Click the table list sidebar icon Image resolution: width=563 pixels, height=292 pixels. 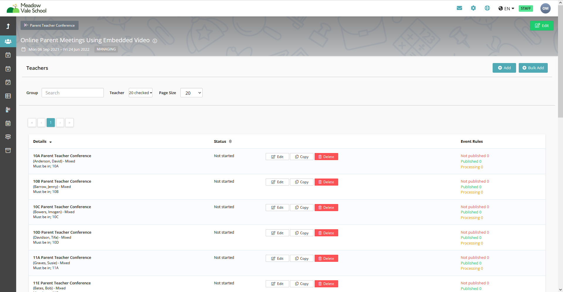coord(8,96)
